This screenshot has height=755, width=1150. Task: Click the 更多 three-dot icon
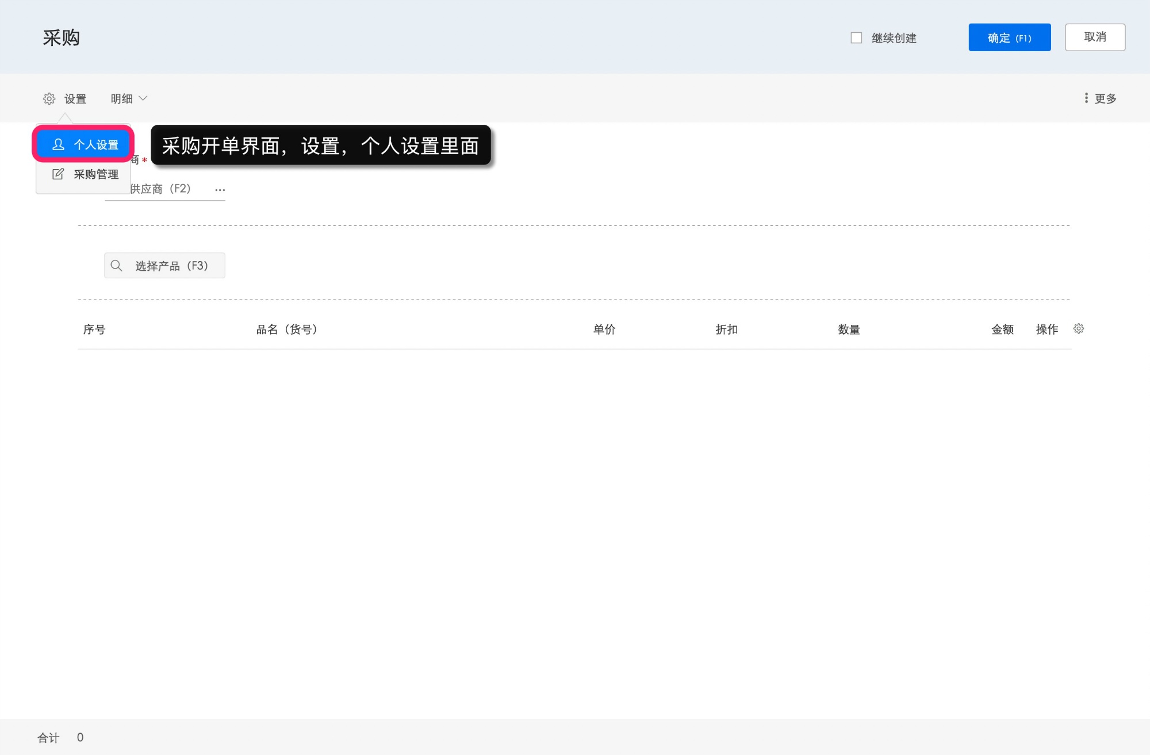1086,98
